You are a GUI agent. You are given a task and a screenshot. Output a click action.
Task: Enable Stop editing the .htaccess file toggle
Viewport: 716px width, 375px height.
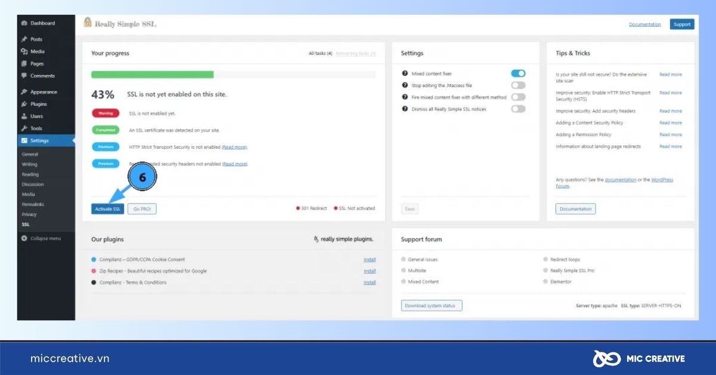518,86
